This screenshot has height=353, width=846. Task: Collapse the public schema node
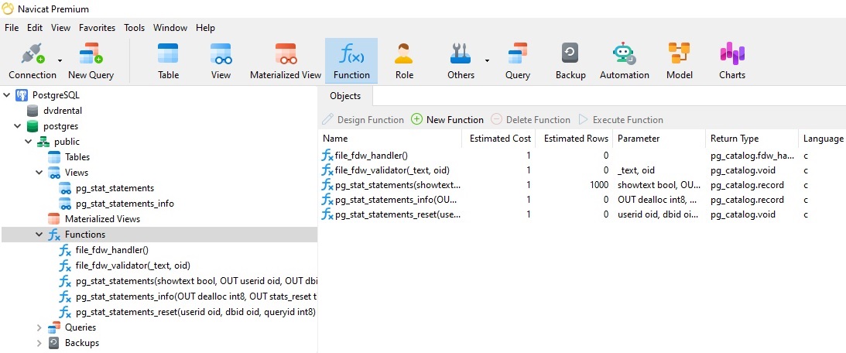pos(29,142)
